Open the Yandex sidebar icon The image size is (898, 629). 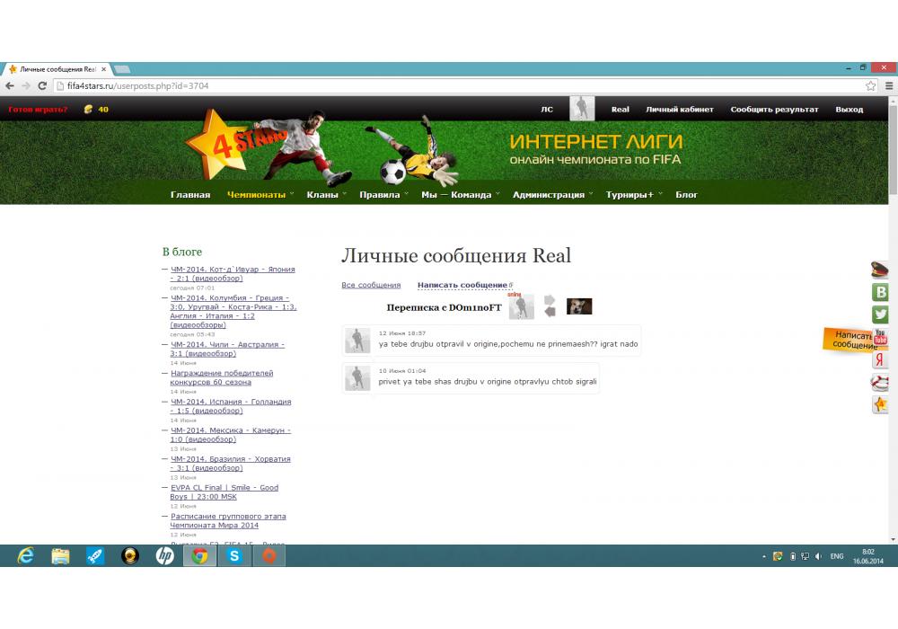[x=880, y=359]
